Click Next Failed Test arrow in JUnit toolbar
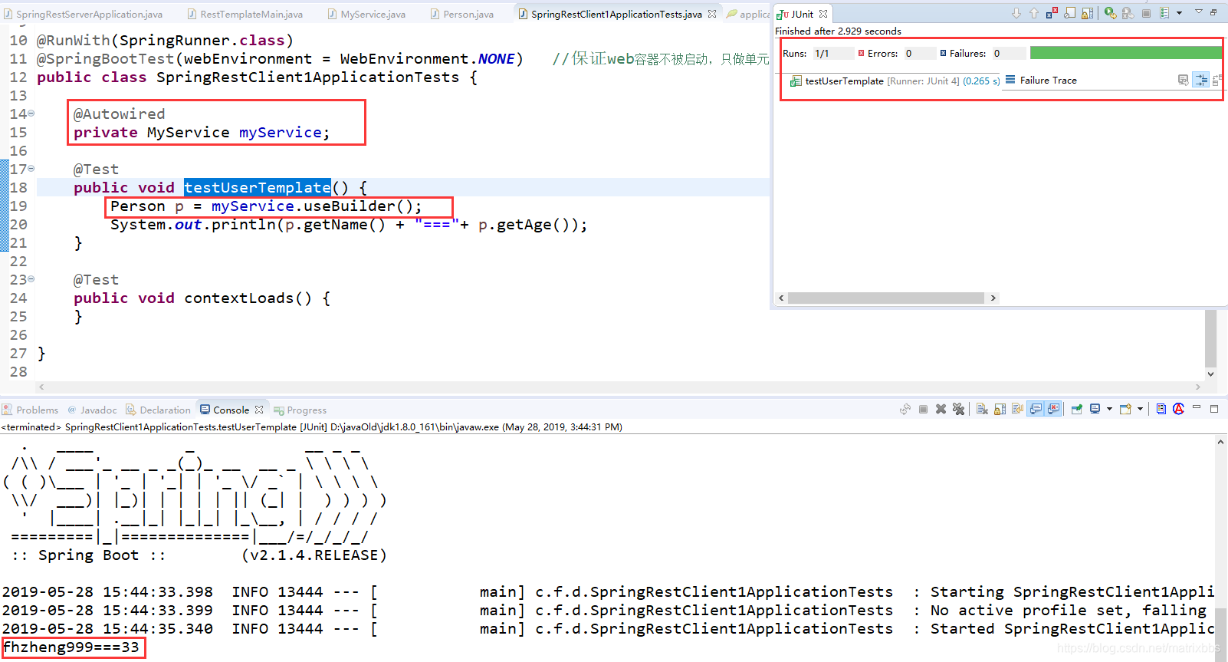The height and width of the screenshot is (662, 1228). click(x=1016, y=13)
